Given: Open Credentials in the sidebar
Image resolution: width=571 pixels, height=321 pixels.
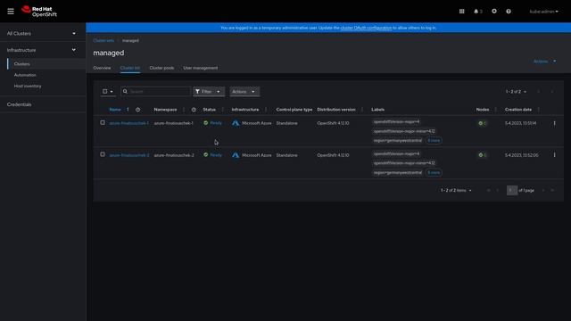Looking at the screenshot, I should [20, 104].
